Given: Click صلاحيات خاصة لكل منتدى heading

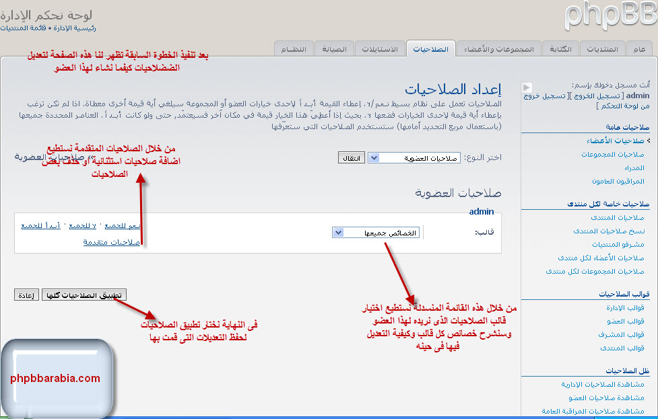Looking at the screenshot, I should click(x=608, y=204).
